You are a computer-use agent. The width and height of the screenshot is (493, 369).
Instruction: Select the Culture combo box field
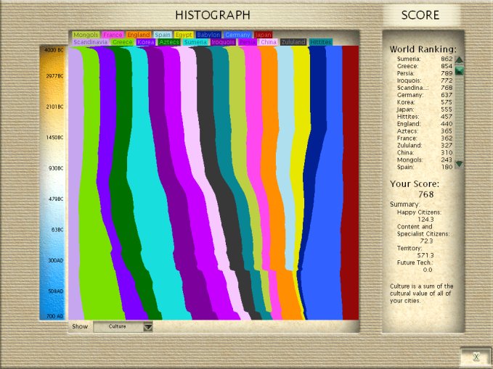[118, 327]
